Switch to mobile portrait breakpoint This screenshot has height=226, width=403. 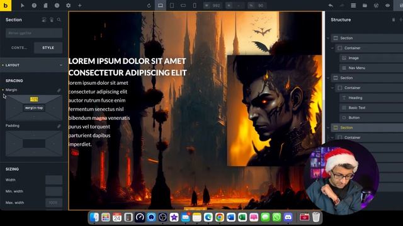click(195, 6)
